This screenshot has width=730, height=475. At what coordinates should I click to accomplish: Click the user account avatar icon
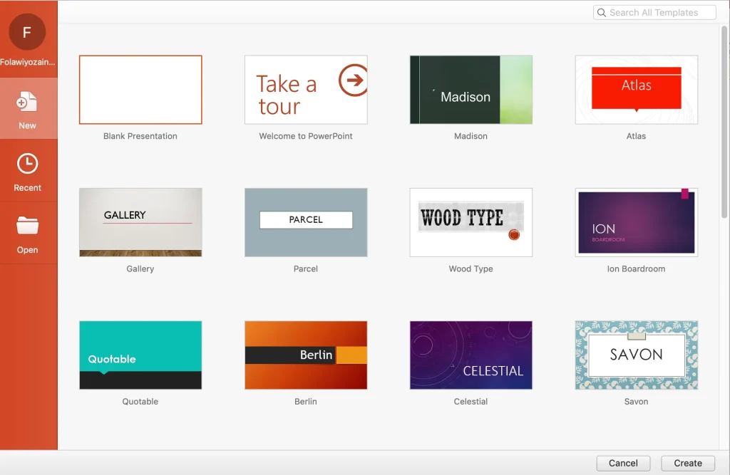point(26,31)
